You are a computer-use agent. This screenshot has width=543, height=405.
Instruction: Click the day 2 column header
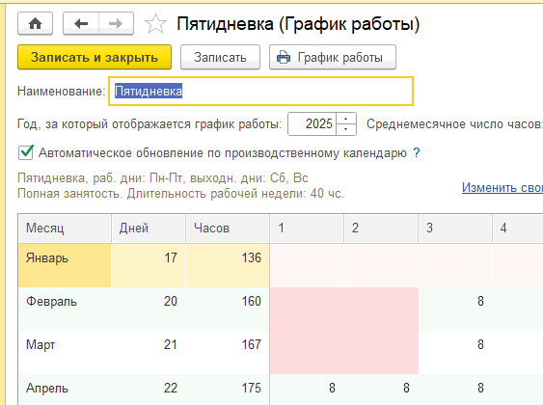(381, 229)
